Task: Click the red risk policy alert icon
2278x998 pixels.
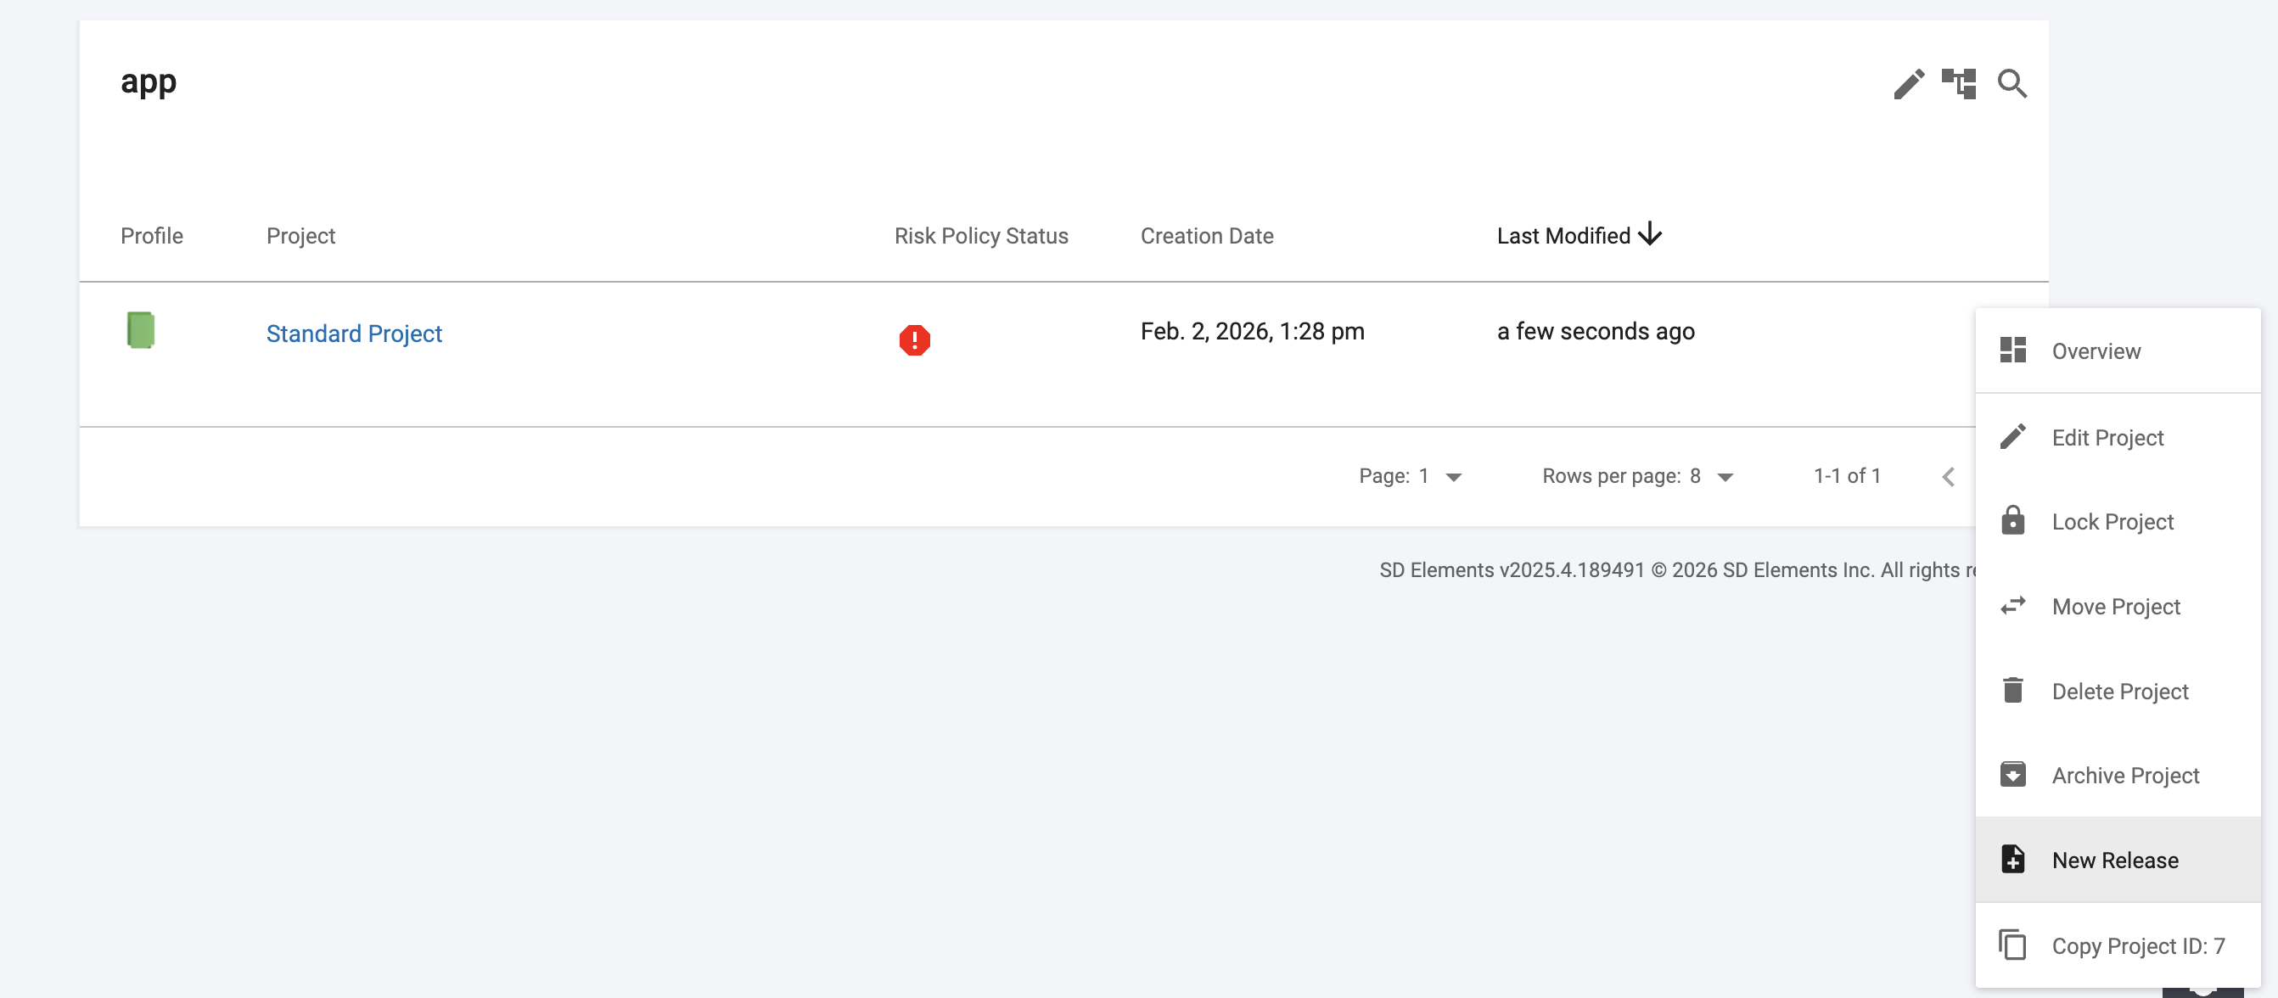Action: click(x=914, y=339)
